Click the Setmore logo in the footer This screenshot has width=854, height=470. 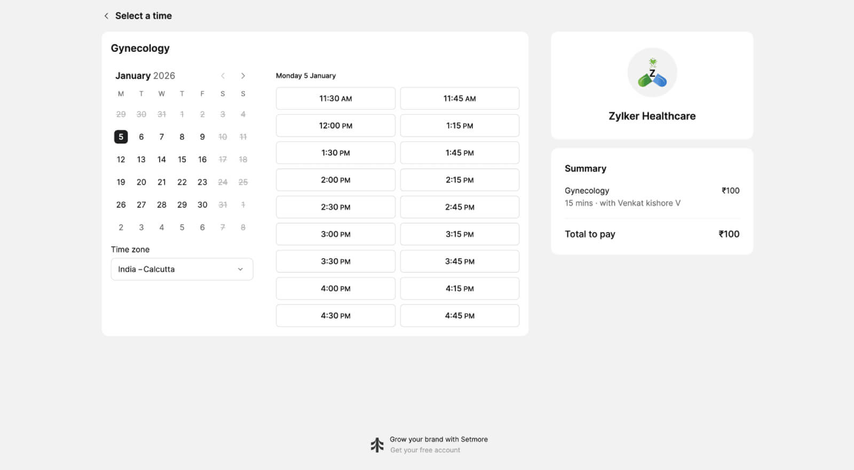coord(377,444)
